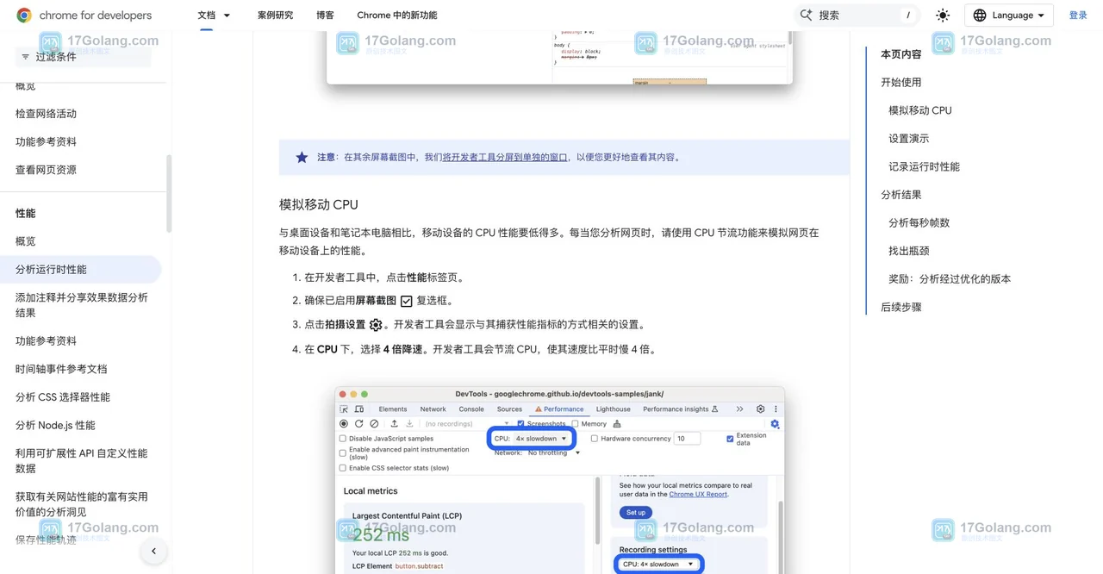Open sidebar item 检查网络活动
Image resolution: width=1103 pixels, height=574 pixels.
point(46,114)
